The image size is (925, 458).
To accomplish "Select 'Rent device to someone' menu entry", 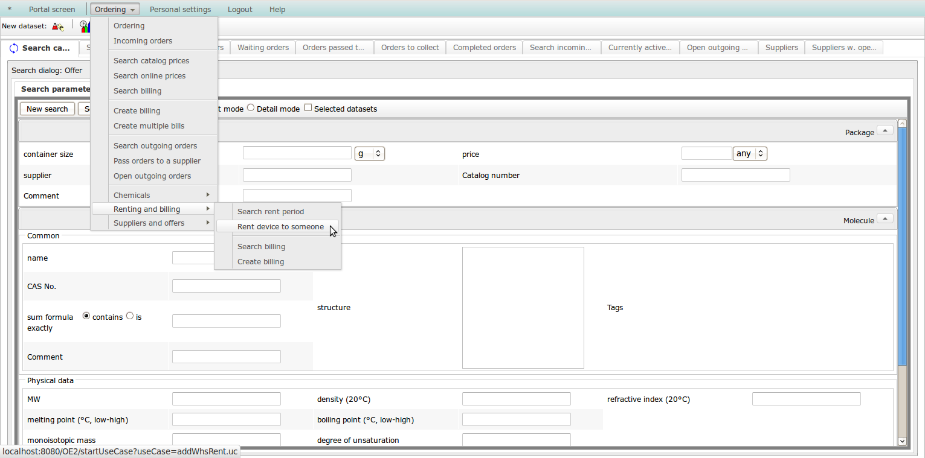I will coord(280,227).
